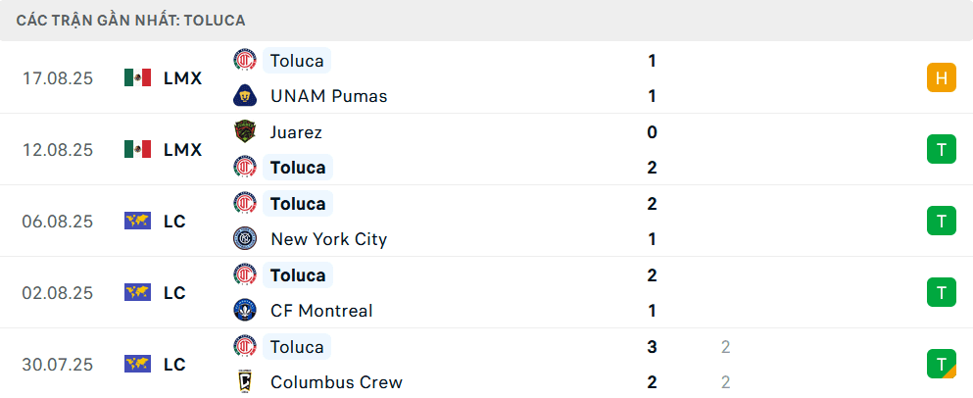Click the Columbus Crew club crest
This screenshot has height=398, width=973.
coord(245,382)
